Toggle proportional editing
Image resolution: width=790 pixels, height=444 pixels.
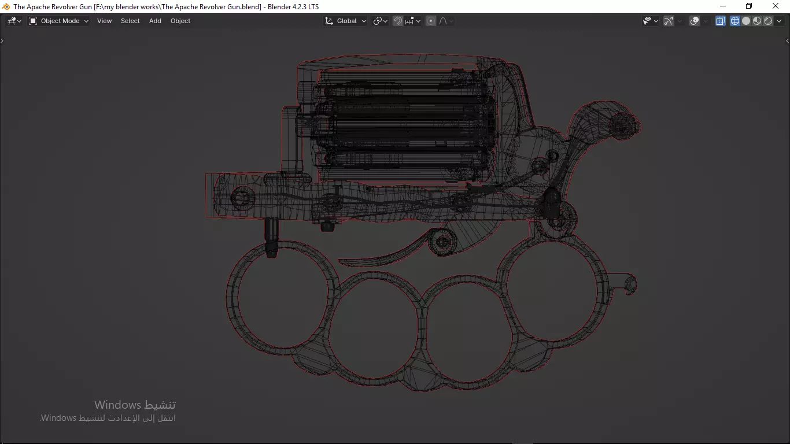click(x=431, y=21)
